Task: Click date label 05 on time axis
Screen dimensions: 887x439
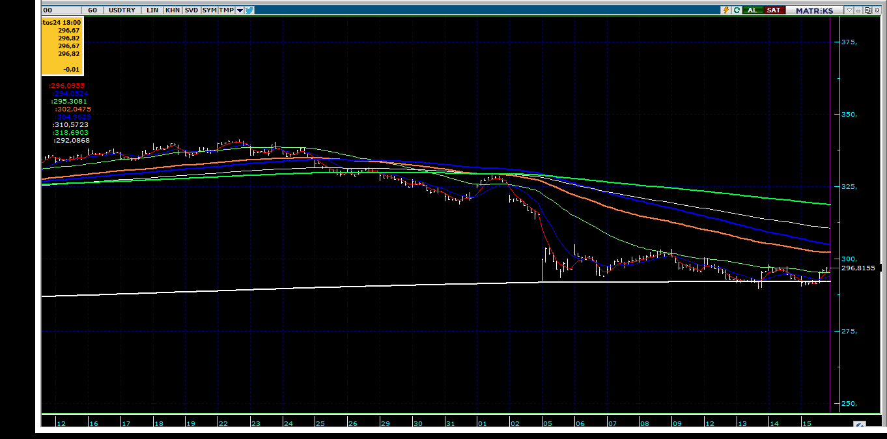Action: [547, 423]
